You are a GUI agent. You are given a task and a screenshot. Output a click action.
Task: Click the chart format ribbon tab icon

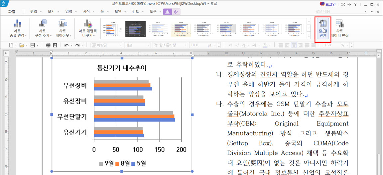[x=176, y=12]
